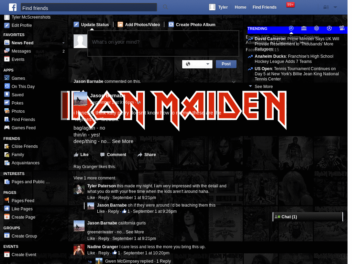Open the Like Pages thumbs-up icon
Image resolution: width=352 pixels, height=264 pixels.
(x=7, y=209)
